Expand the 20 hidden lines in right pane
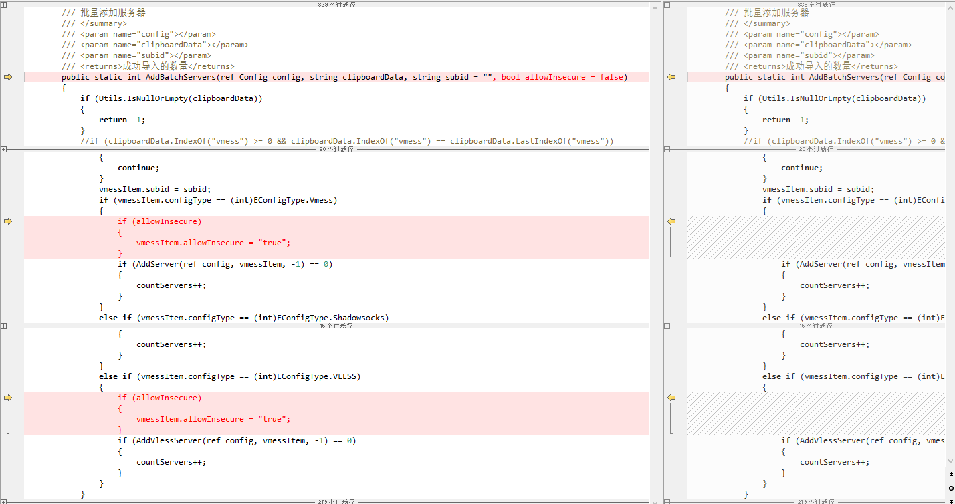 (667, 149)
